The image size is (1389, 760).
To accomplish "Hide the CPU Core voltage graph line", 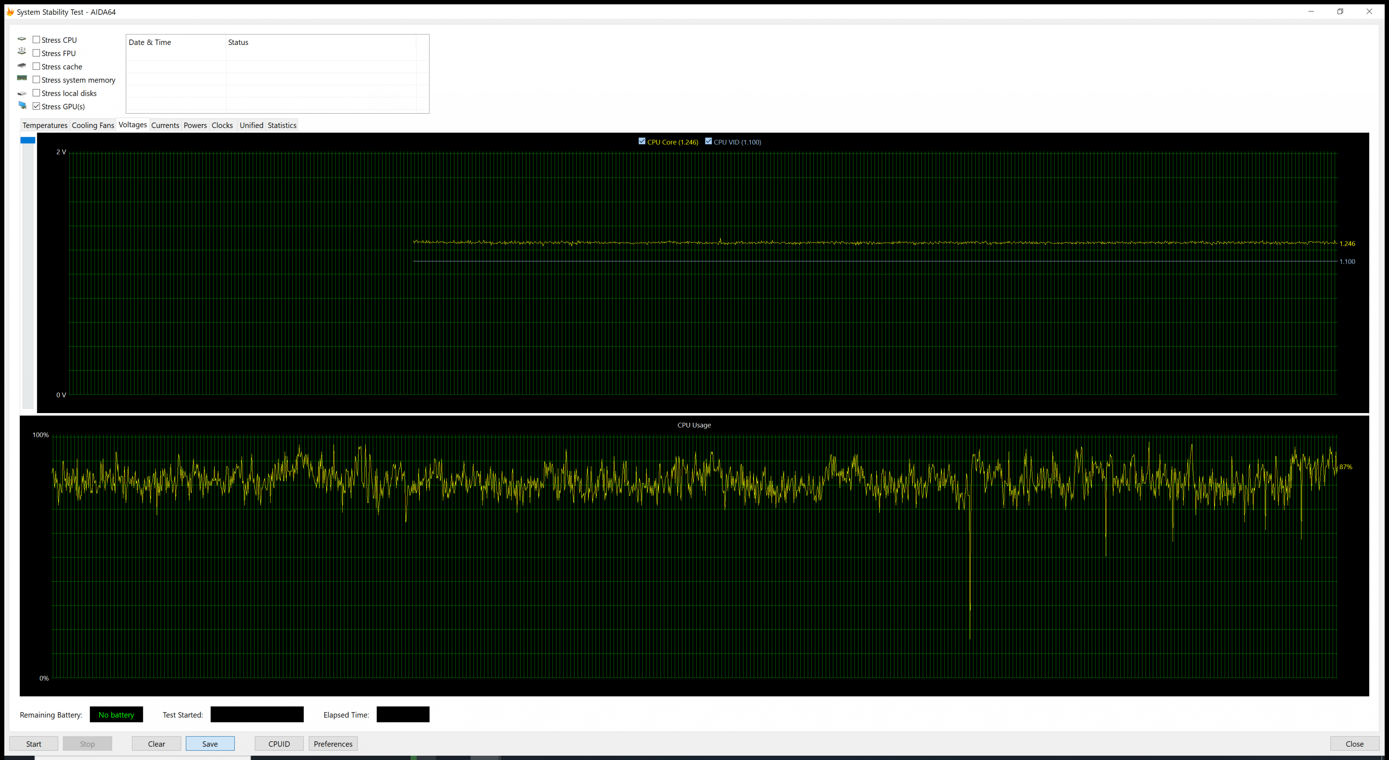I will (x=642, y=141).
